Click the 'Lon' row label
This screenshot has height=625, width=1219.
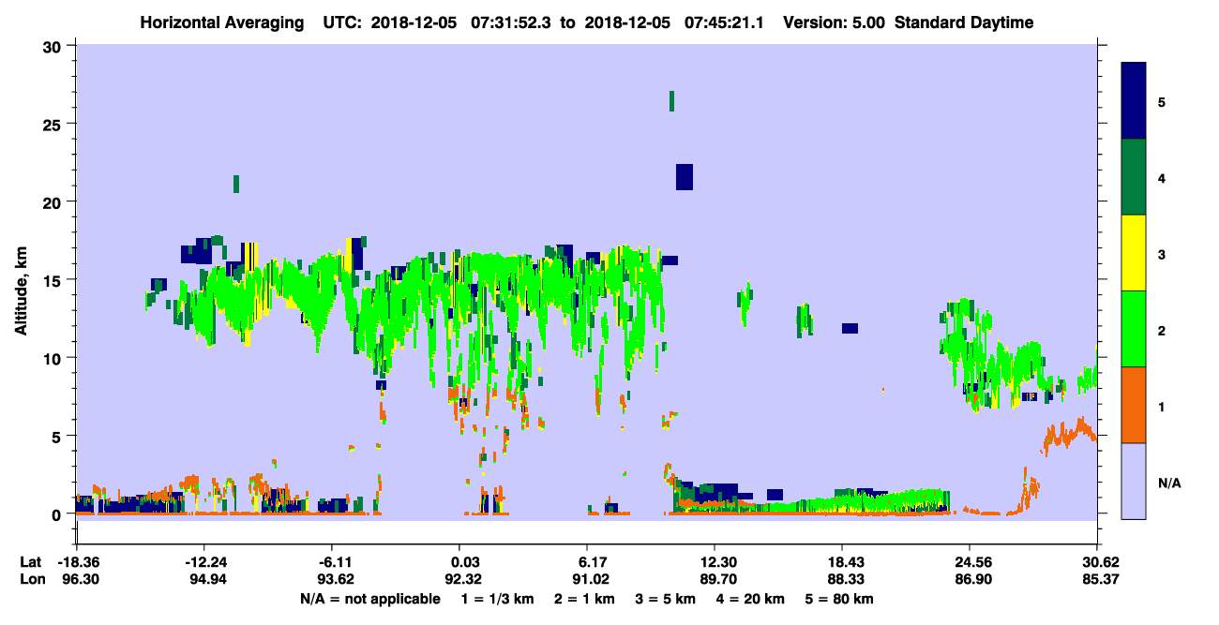click(31, 579)
